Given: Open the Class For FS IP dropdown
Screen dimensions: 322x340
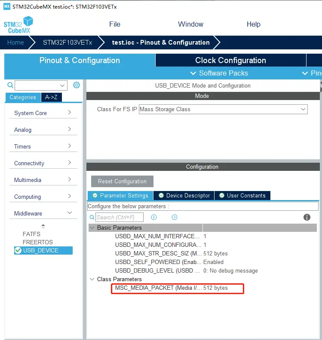Looking at the screenshot, I should coord(303,109).
